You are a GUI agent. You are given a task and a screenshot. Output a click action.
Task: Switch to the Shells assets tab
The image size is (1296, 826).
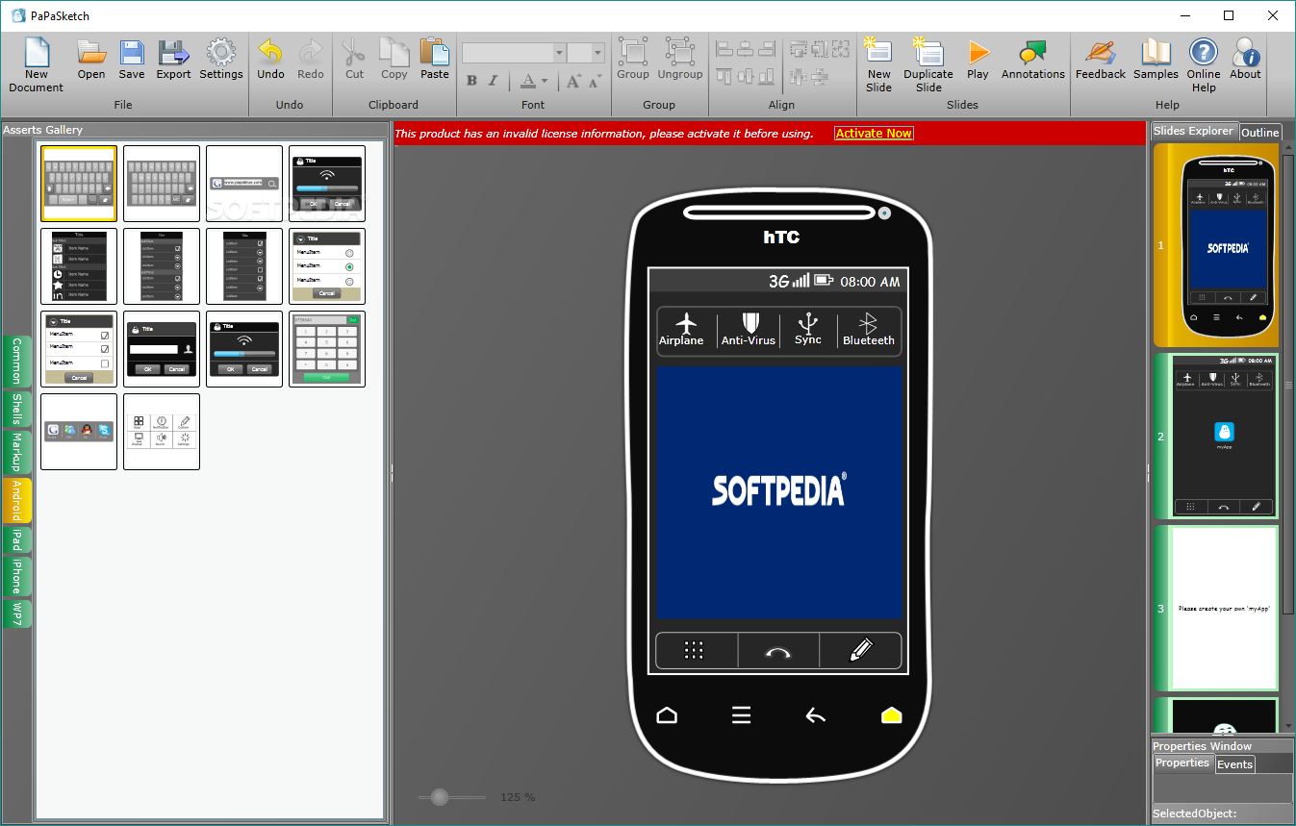pyautogui.click(x=17, y=409)
